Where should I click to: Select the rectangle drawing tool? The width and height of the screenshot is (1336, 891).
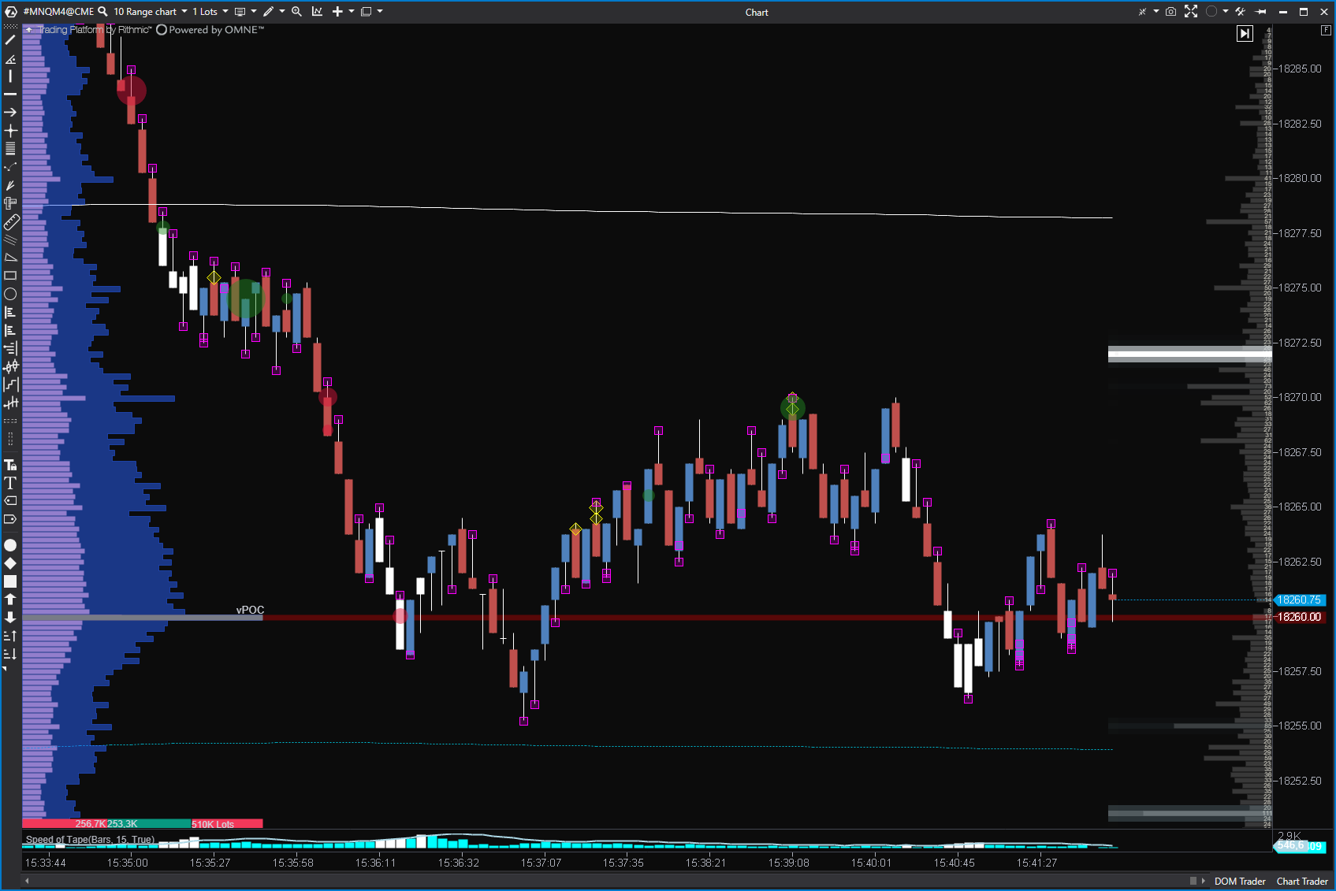(x=10, y=276)
